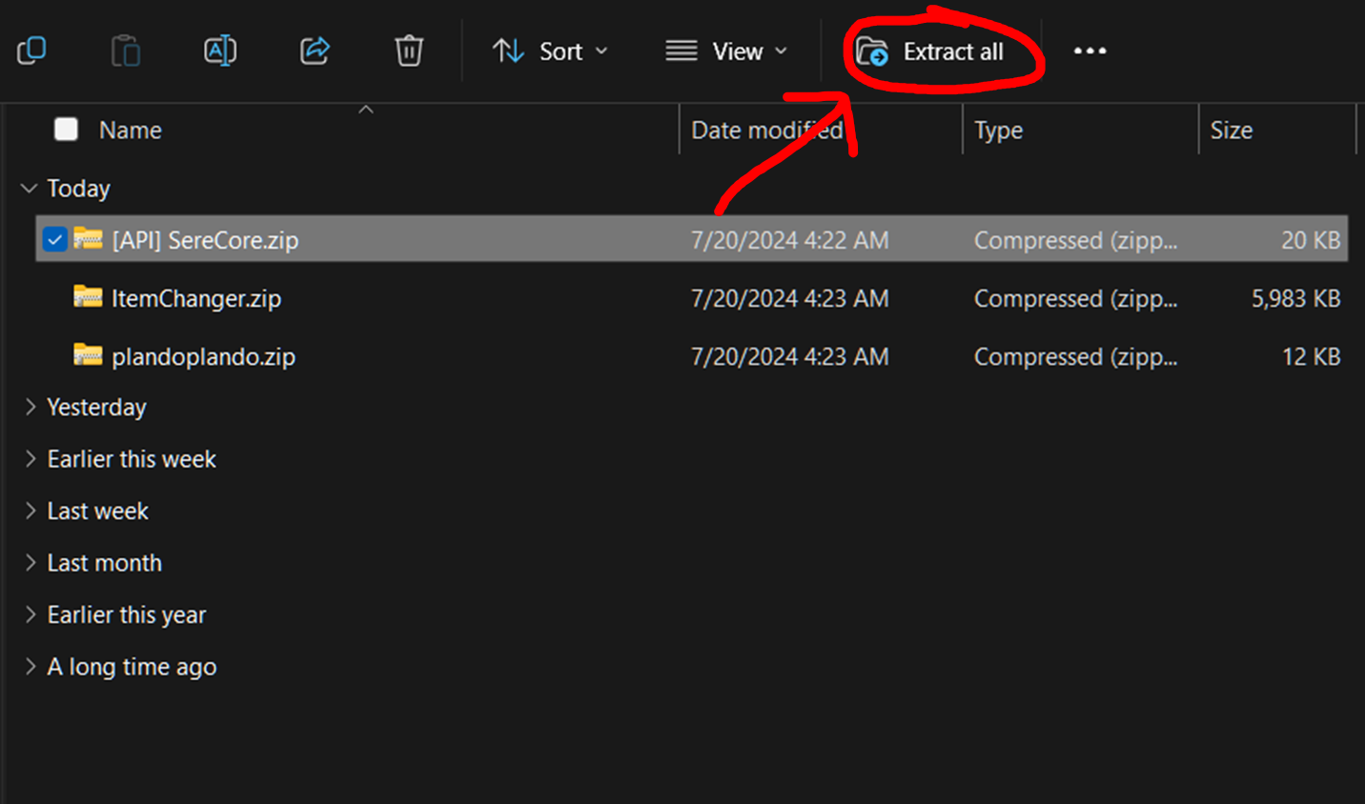Open the See more three-dots menu
The image size is (1365, 804).
click(x=1090, y=50)
